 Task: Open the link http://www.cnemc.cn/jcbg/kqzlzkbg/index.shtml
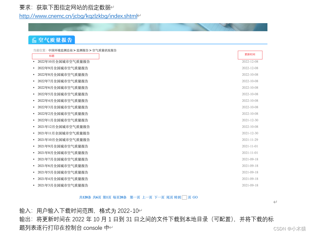[78, 16]
